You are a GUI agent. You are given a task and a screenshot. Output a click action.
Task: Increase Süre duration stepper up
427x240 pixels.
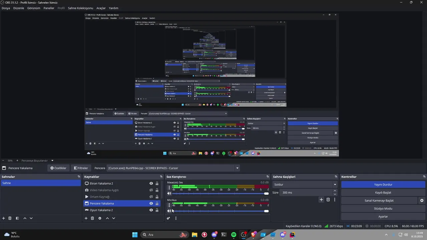pos(335,191)
